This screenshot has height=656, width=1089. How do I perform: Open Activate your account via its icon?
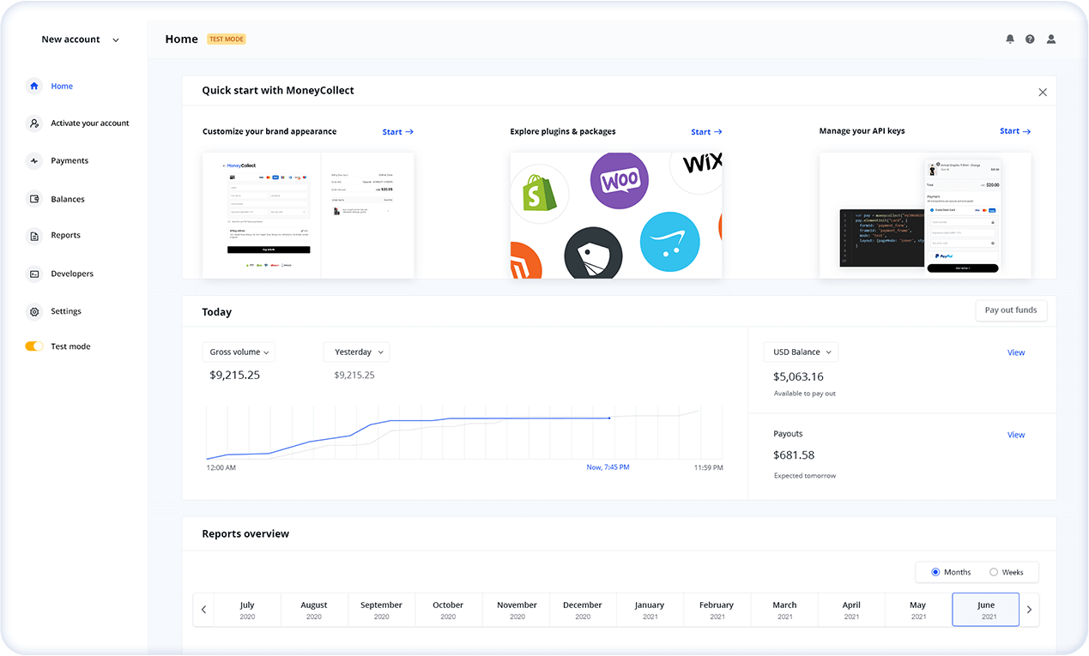(34, 123)
